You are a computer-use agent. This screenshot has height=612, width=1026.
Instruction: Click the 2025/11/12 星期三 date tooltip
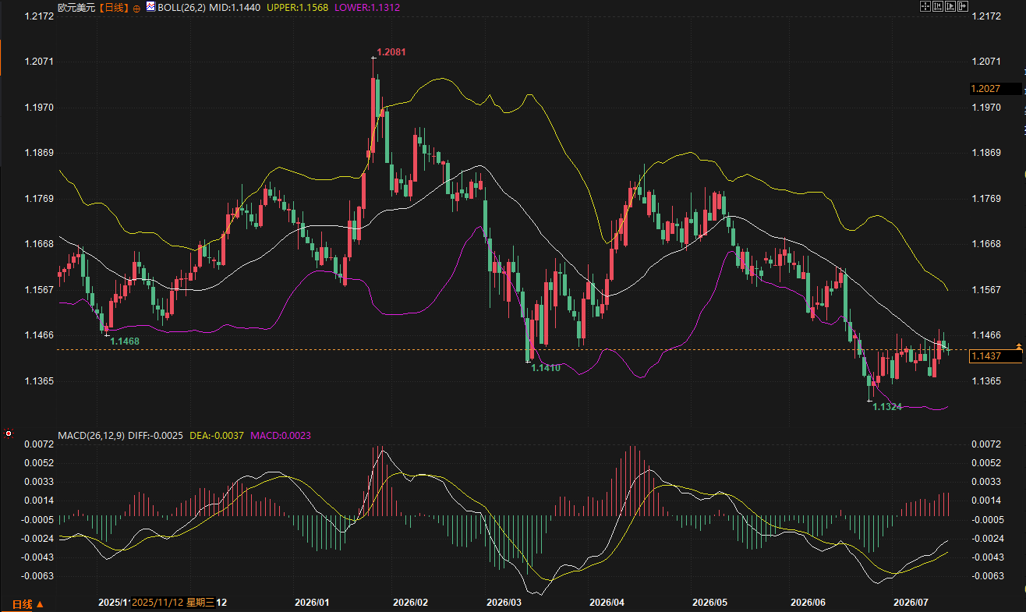(x=172, y=603)
